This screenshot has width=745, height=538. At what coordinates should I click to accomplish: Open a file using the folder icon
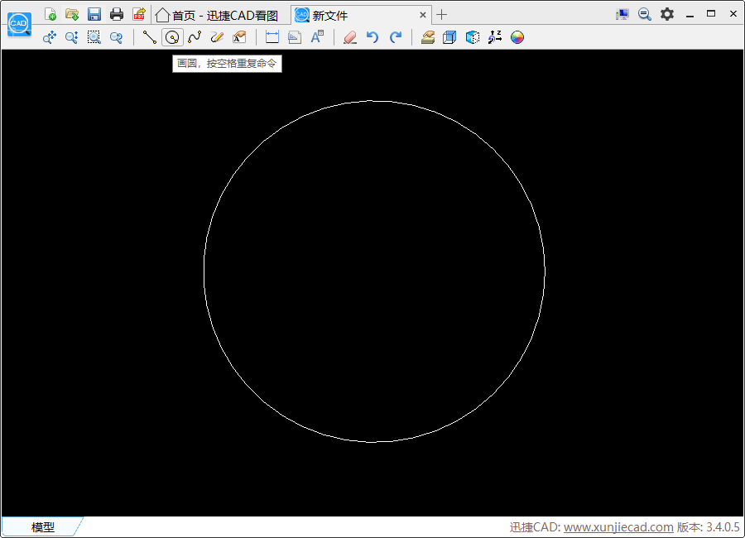(72, 14)
